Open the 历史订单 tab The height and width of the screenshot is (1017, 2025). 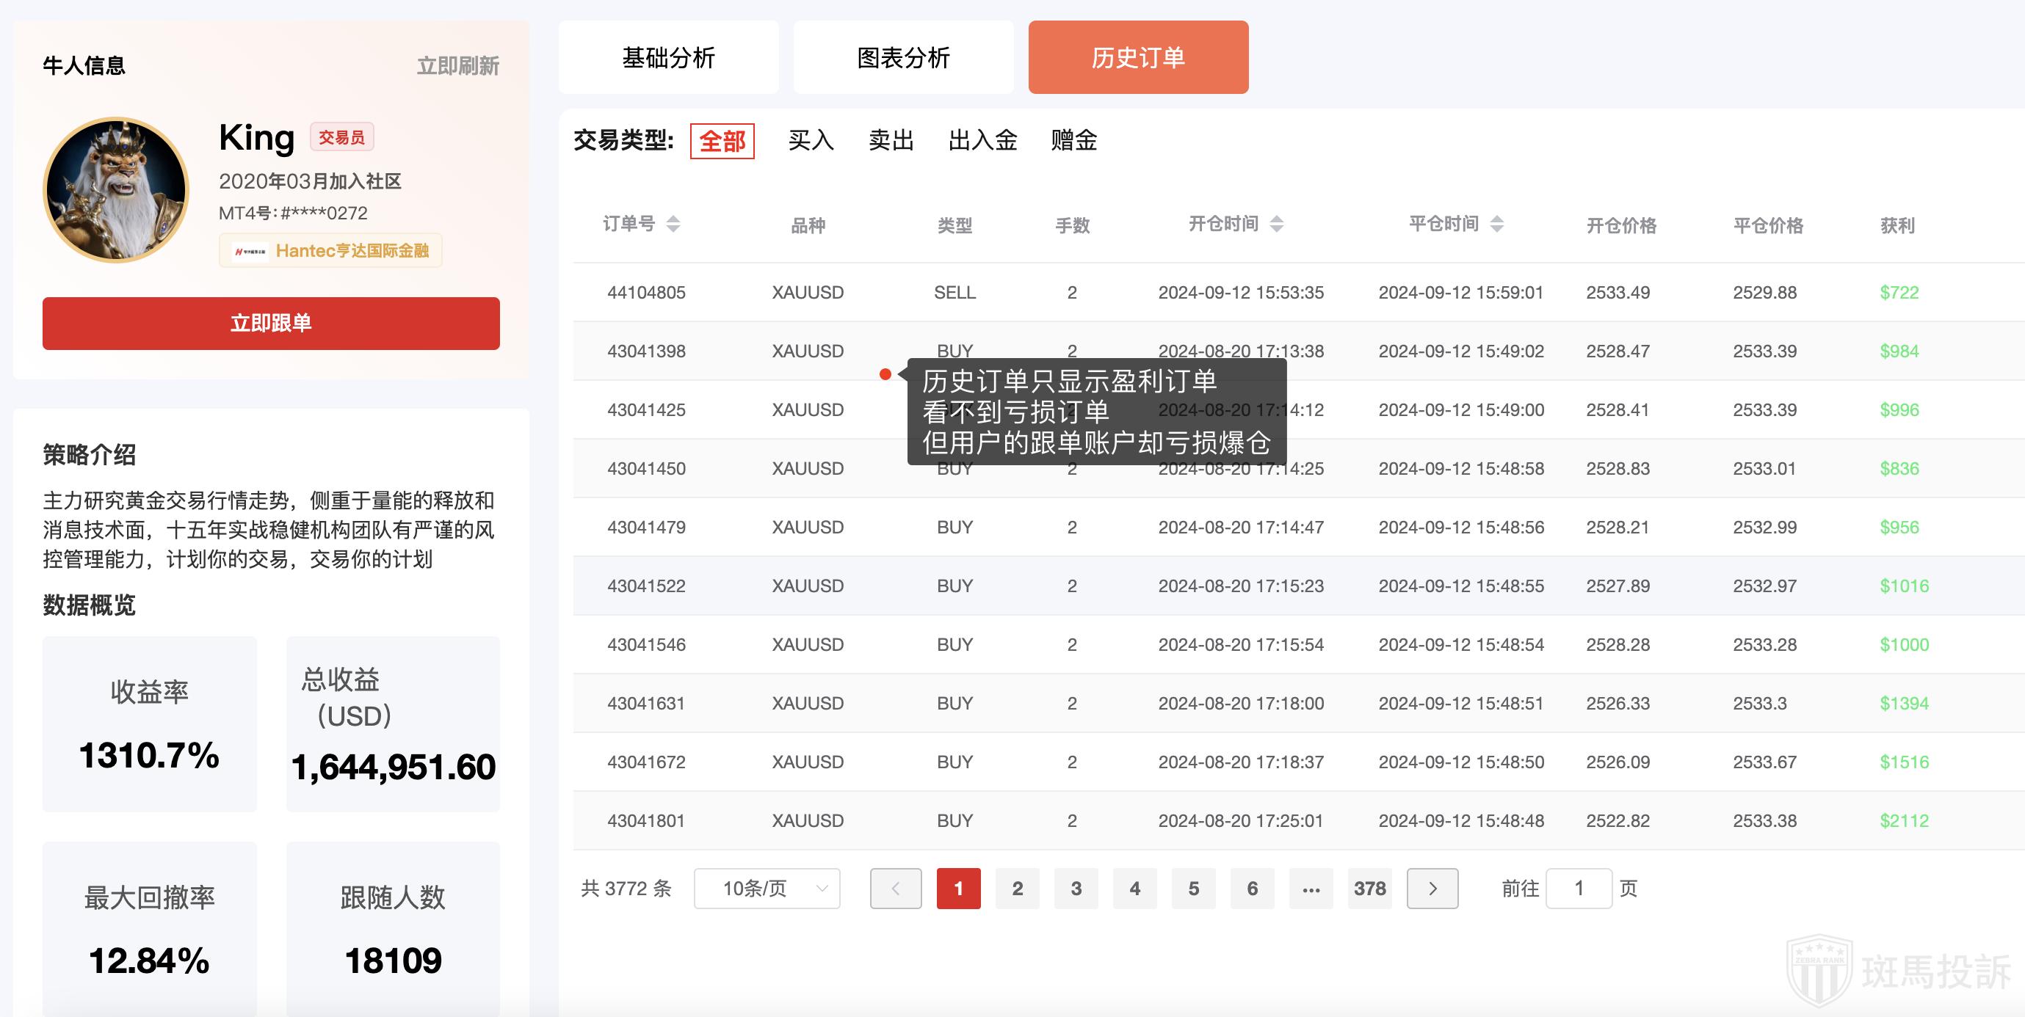[1137, 57]
